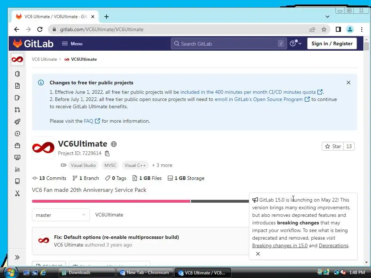
Task: Go back in browser
Action: (x=17, y=29)
